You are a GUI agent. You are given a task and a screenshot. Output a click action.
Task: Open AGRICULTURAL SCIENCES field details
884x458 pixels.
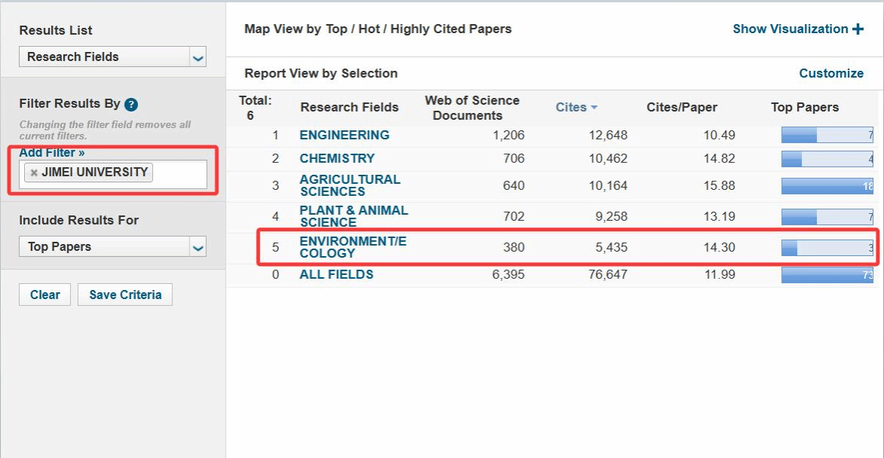[x=350, y=185]
